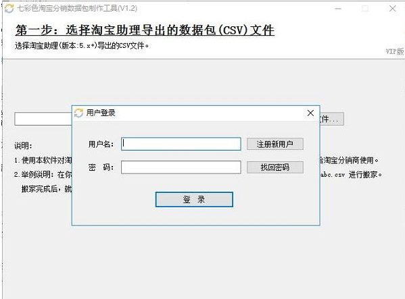Click the 找回密码 recover password button
The width and height of the screenshot is (405, 299).
[x=275, y=167]
